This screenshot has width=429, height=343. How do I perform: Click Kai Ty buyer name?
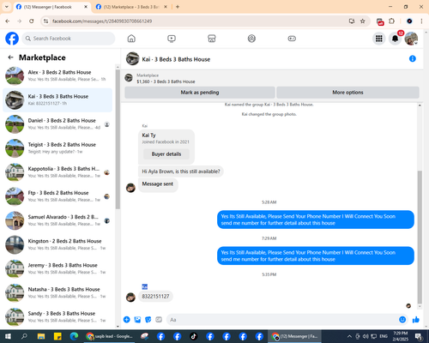[149, 135]
